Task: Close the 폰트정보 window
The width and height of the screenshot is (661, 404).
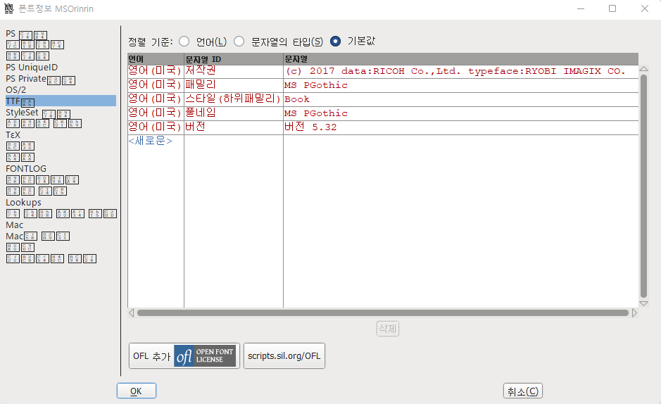Action: 645,8
